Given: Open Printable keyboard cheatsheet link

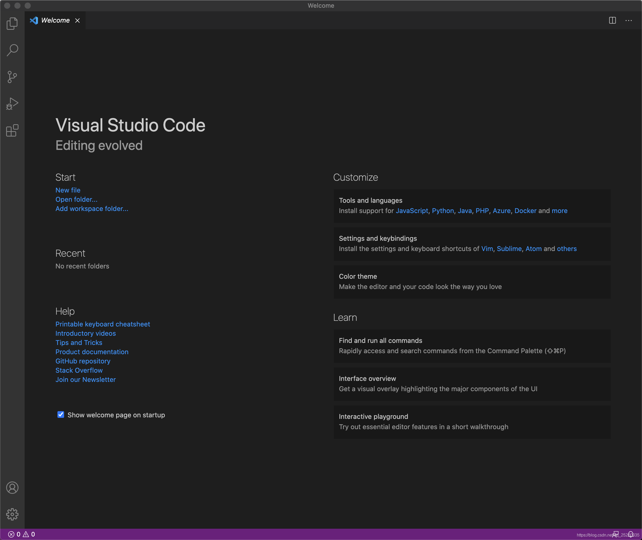Looking at the screenshot, I should [103, 324].
